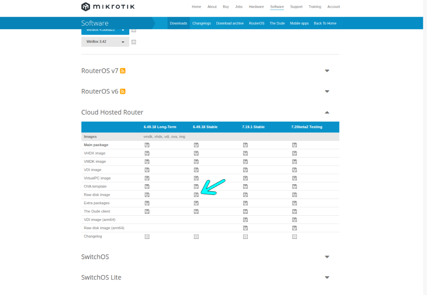Click the SwitchOS Lite heading
This screenshot has width=427, height=295.
(101, 277)
